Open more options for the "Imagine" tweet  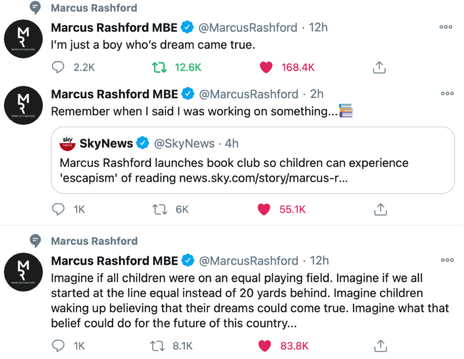(x=446, y=261)
